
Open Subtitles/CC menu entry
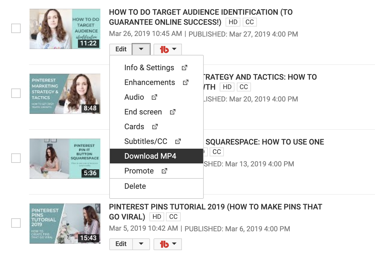click(156, 141)
